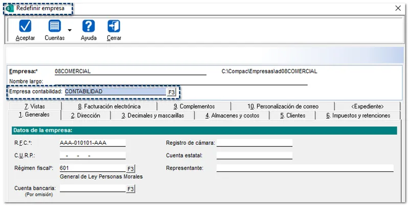Open 10. Personalización de correo tab
This screenshot has height=206, width=409.
pos(283,107)
